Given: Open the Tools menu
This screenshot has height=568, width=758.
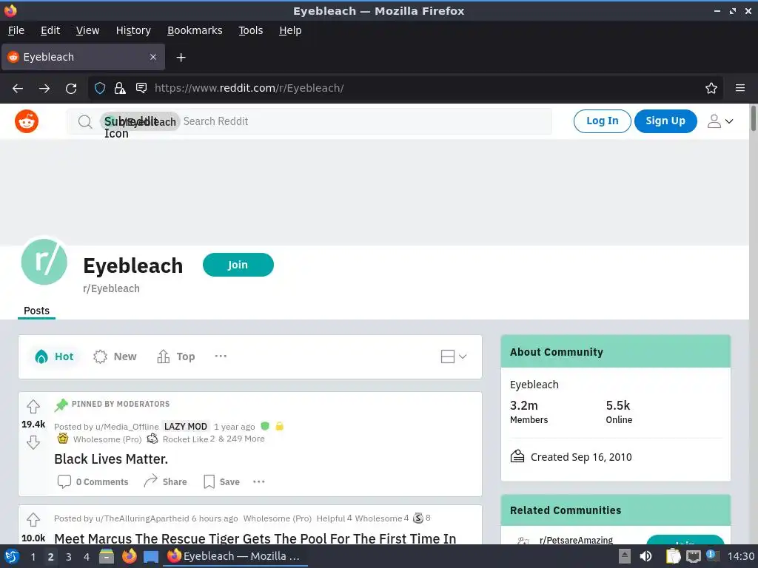Looking at the screenshot, I should click(x=250, y=30).
